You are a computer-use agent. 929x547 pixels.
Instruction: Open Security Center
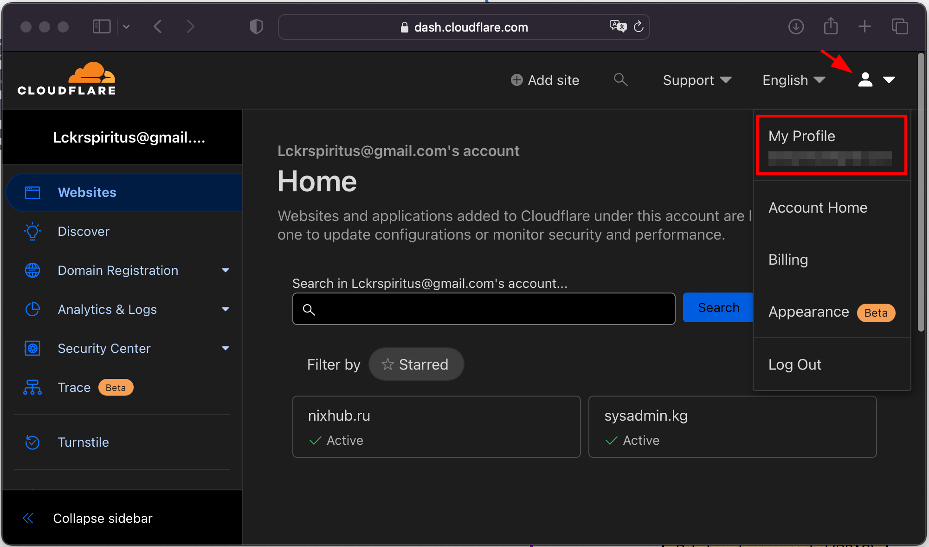tap(104, 348)
